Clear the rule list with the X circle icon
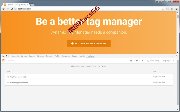 (131, 61)
